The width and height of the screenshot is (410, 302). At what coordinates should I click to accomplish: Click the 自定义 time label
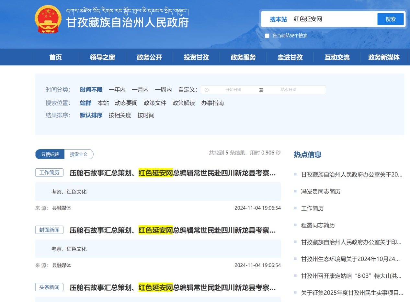coord(188,90)
